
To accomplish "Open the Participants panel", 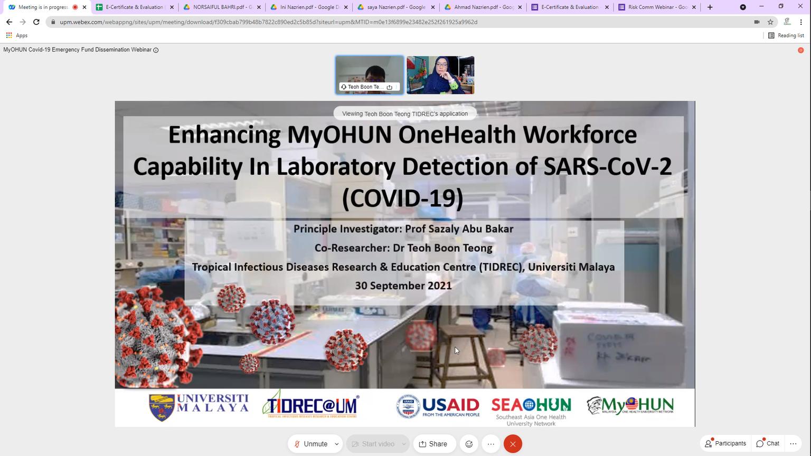I will pos(725,443).
